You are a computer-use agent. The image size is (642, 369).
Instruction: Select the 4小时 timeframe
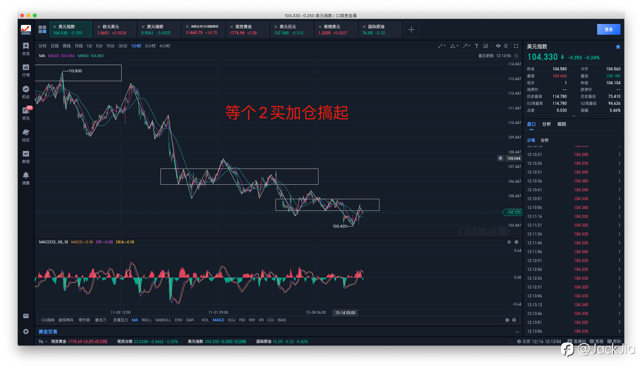tap(165, 46)
